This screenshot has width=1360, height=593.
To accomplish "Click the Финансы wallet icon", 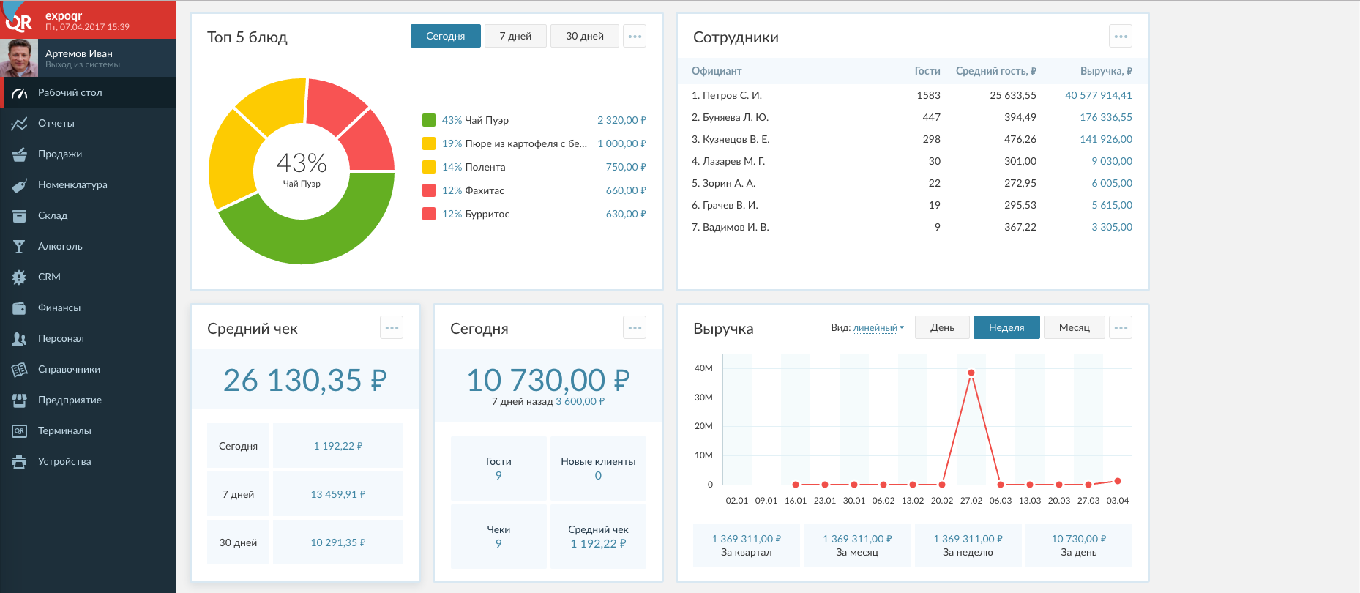I will tap(19, 308).
